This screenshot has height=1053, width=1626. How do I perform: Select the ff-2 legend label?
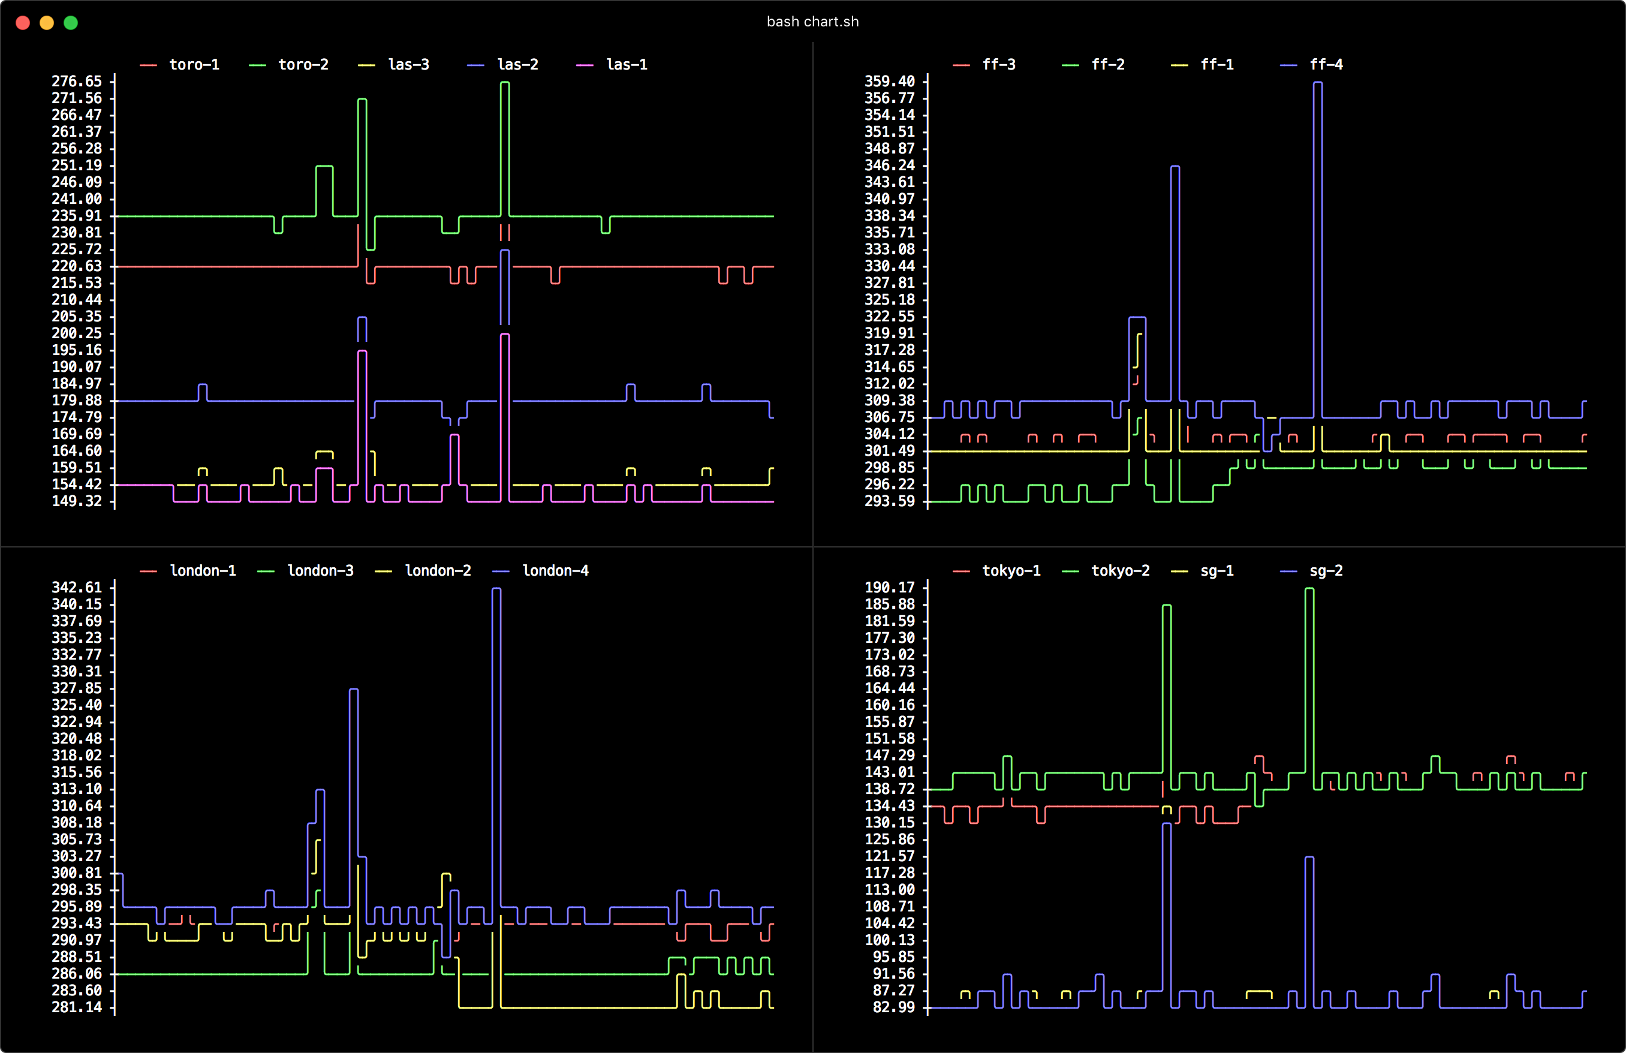click(x=1108, y=64)
